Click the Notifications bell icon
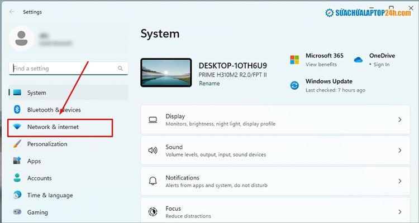The image size is (419, 223). [153, 181]
